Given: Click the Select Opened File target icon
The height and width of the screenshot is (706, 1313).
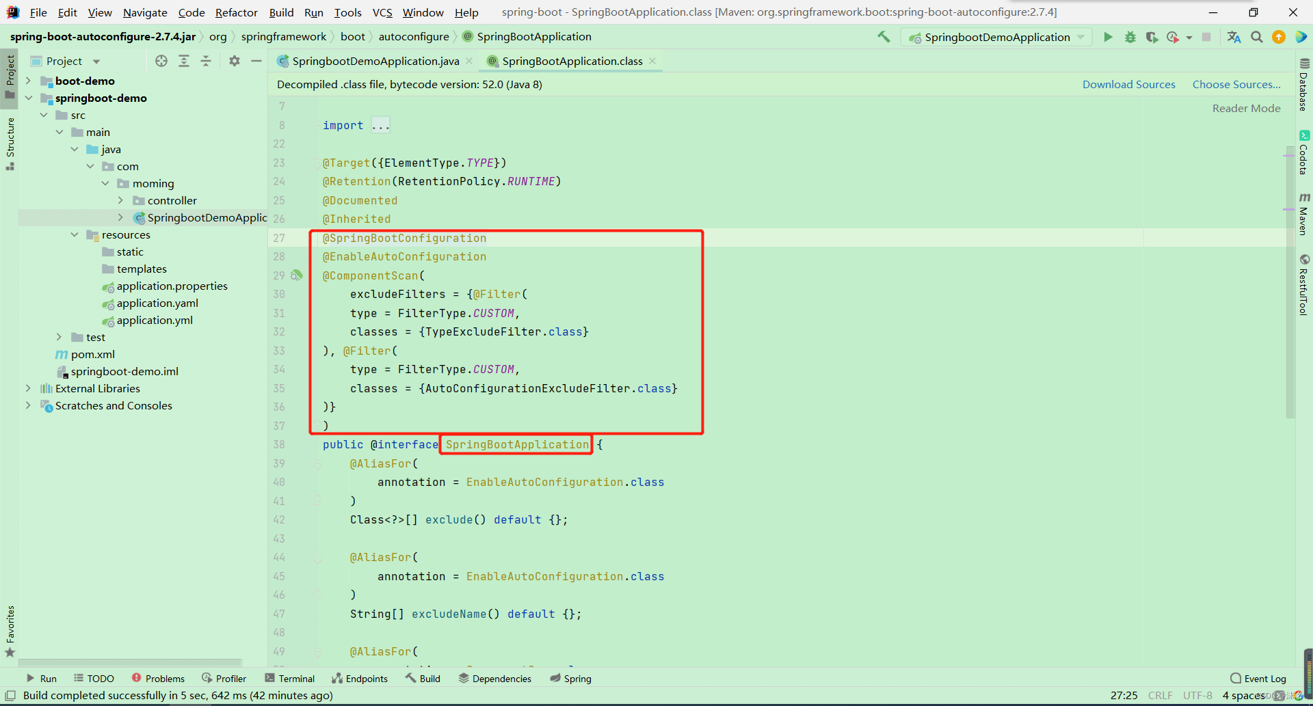Looking at the screenshot, I should pos(161,61).
